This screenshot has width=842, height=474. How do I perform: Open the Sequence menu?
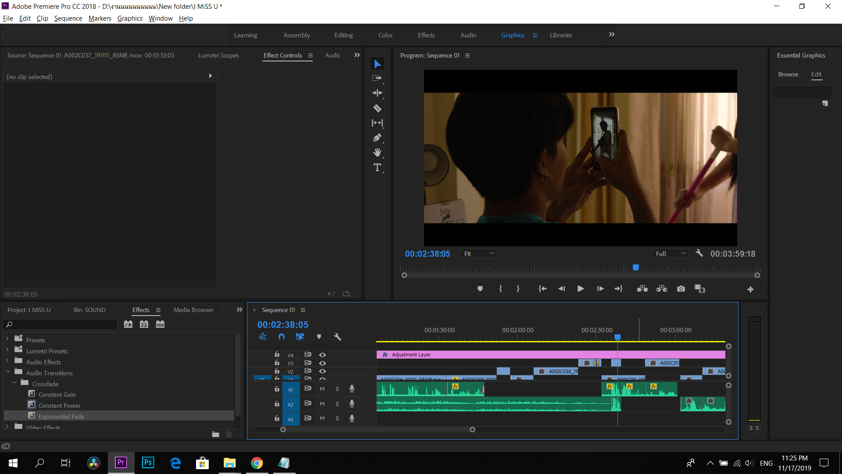coord(68,18)
